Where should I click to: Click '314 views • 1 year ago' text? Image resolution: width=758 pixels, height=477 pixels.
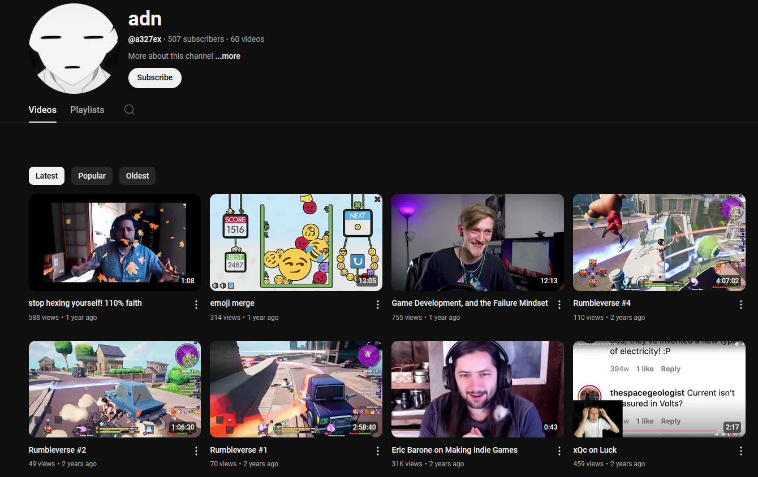(244, 318)
